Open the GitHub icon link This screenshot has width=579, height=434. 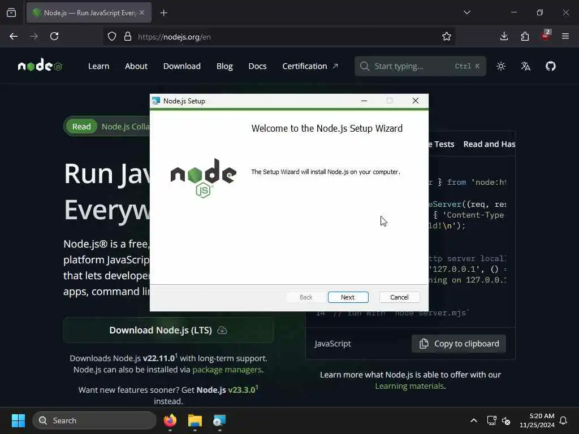point(551,66)
